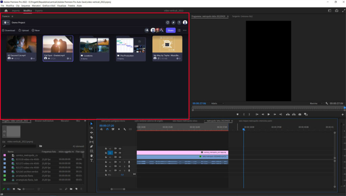The height and width of the screenshot is (196, 346).
Task: Click the Share button in Frame.io
Action: click(171, 30)
